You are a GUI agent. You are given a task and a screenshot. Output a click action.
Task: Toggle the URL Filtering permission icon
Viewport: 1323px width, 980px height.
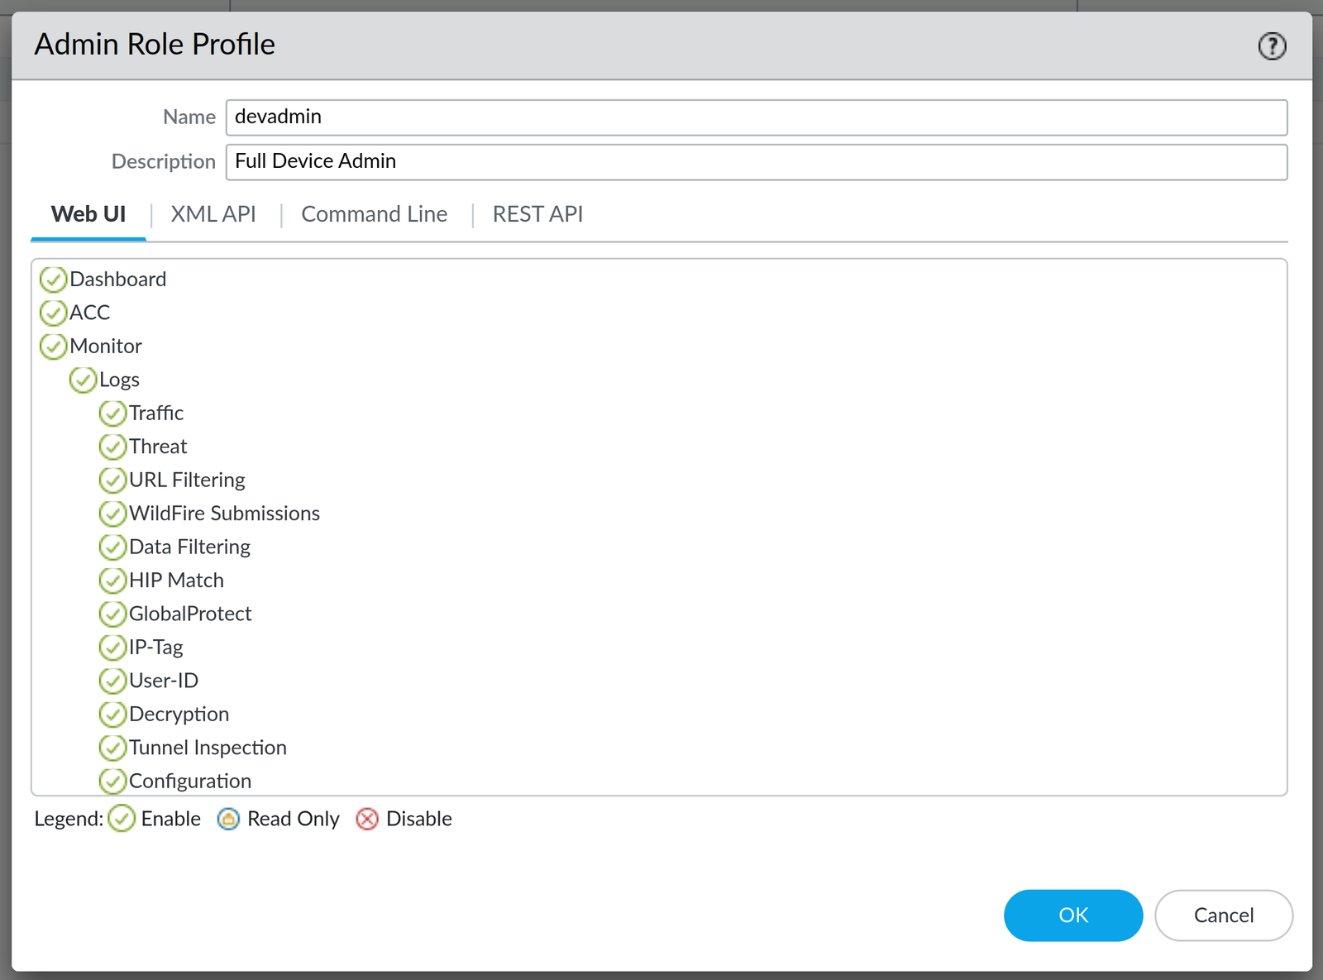point(113,480)
